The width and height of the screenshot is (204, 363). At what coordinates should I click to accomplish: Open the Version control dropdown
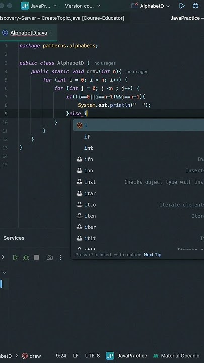point(83,6)
